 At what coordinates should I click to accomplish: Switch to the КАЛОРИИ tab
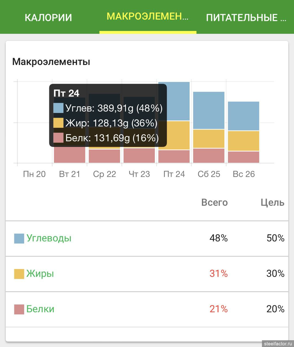coord(48,17)
